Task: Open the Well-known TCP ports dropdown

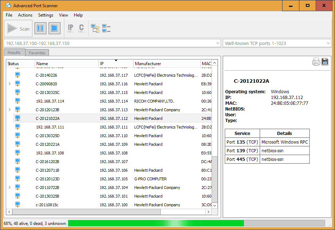Action: tap(327, 44)
